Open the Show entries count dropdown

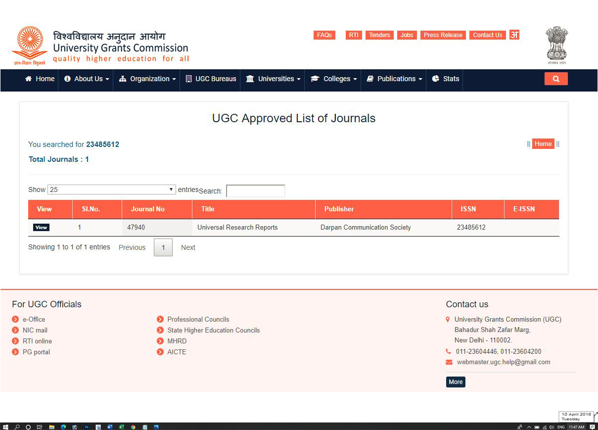coord(112,190)
